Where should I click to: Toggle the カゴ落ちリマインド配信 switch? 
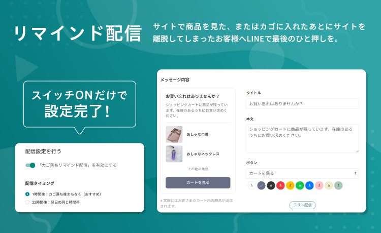coord(30,165)
